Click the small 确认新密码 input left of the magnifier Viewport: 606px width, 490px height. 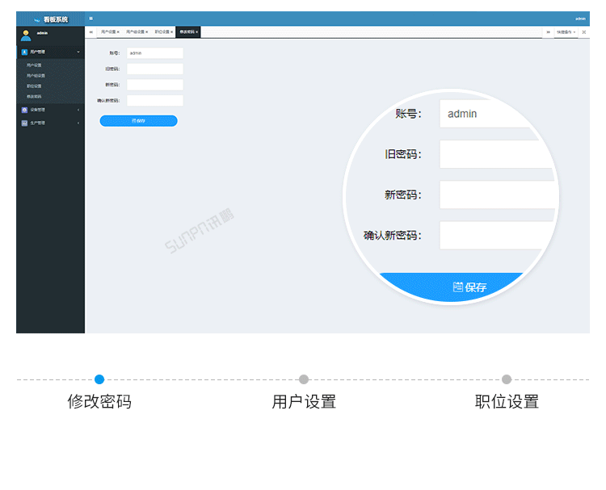tap(155, 101)
